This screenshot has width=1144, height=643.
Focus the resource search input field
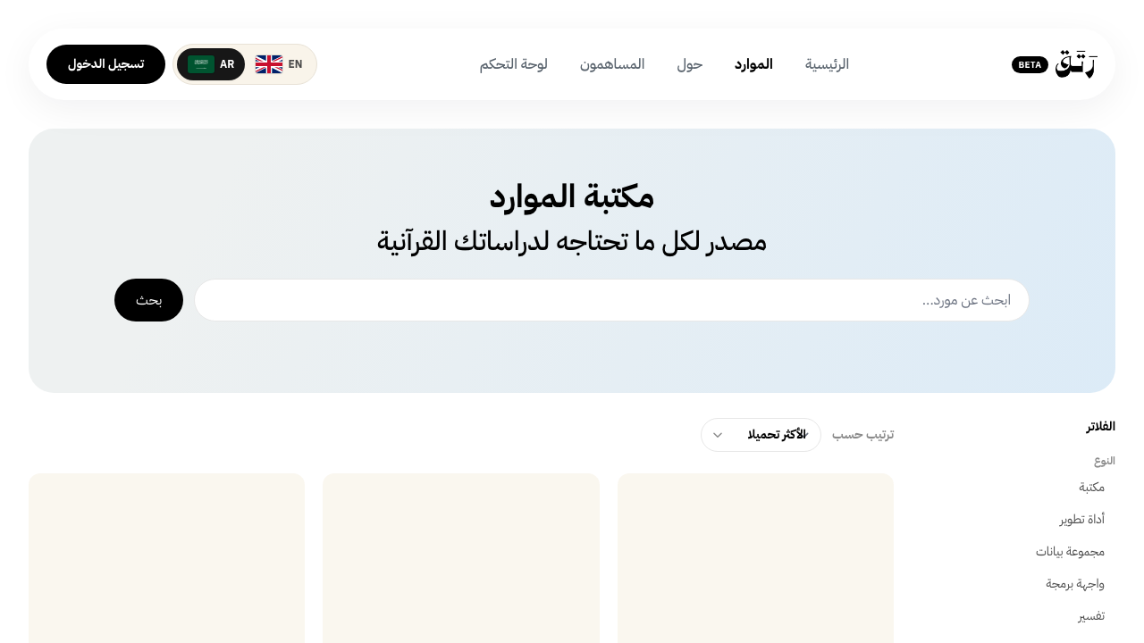(611, 300)
